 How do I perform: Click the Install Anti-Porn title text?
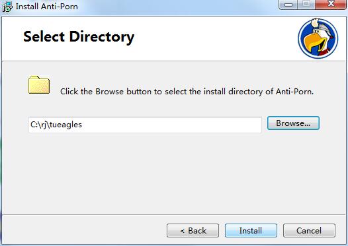click(x=47, y=7)
